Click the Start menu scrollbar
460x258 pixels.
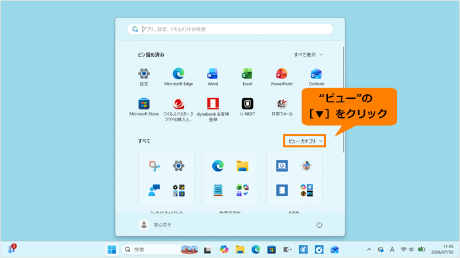tap(343, 100)
